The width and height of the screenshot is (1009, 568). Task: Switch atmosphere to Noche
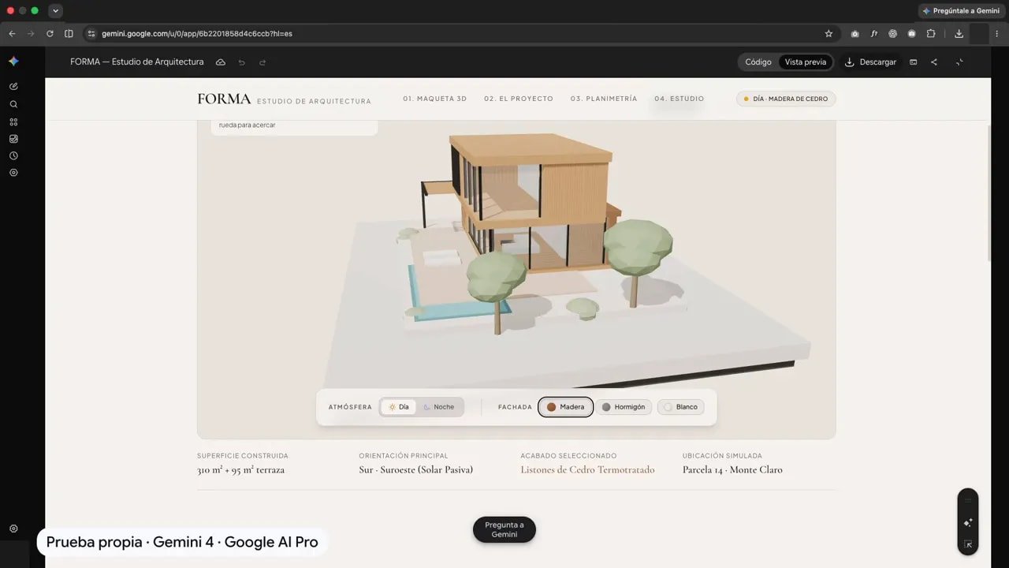click(439, 407)
